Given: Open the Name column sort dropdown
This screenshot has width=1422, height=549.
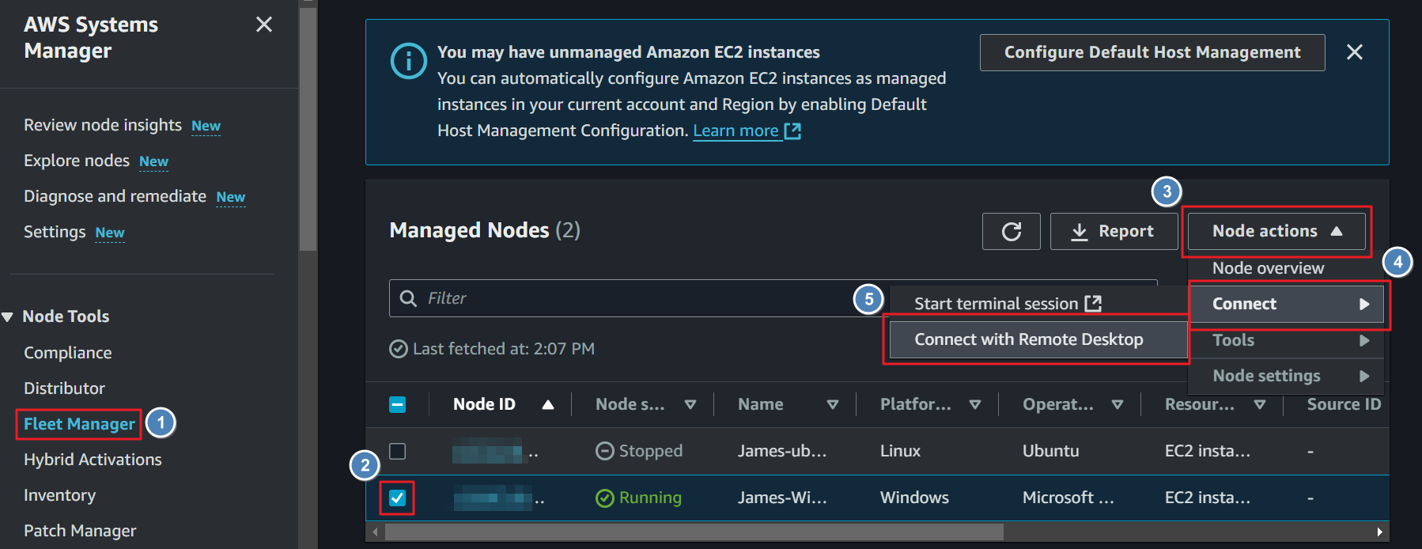Looking at the screenshot, I should 833,404.
